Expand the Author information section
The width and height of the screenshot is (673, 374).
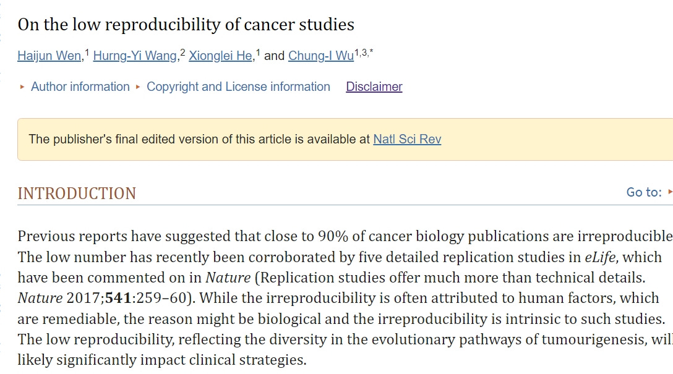click(x=80, y=87)
